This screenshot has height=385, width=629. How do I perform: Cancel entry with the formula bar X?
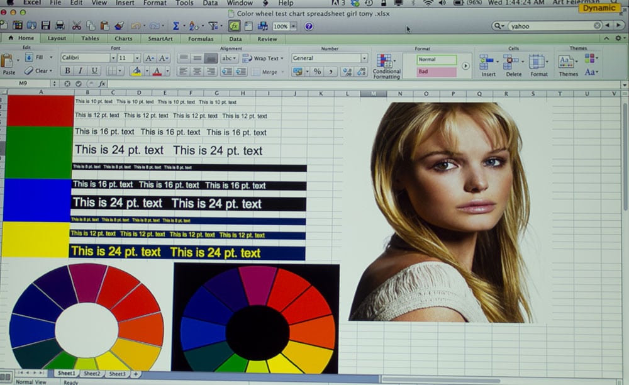(x=67, y=84)
